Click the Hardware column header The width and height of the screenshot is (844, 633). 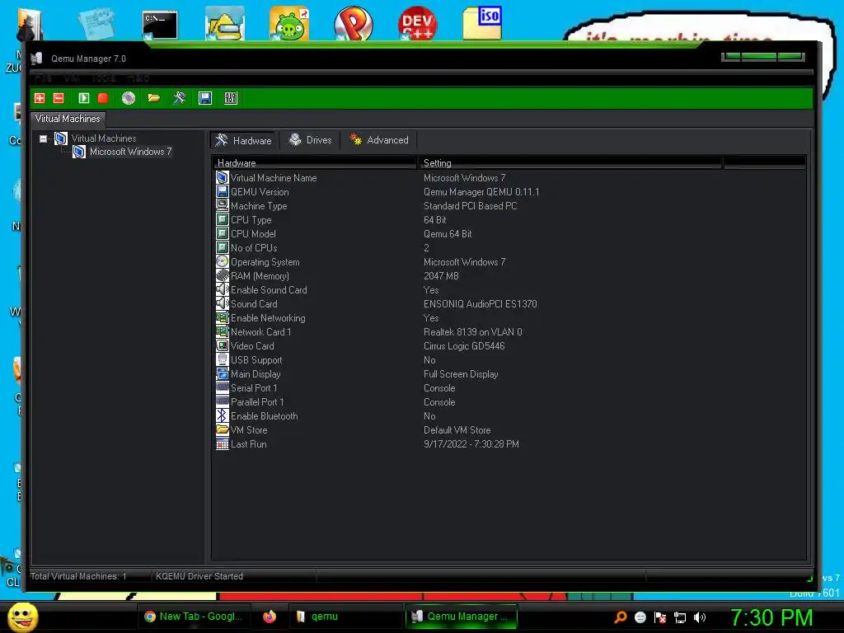click(x=315, y=162)
